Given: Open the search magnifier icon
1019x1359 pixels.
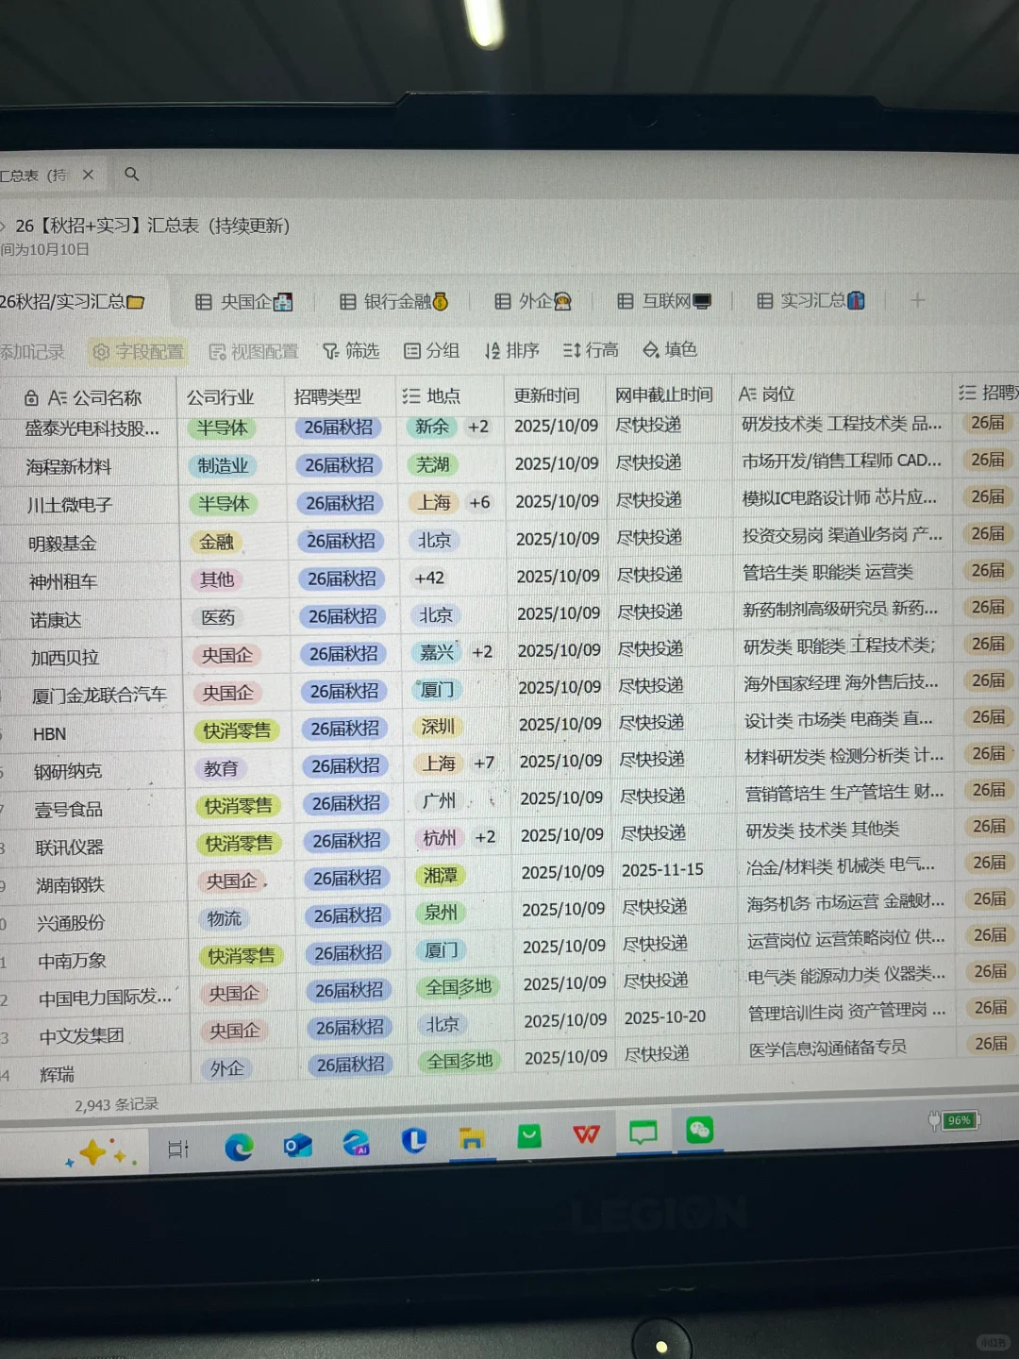Looking at the screenshot, I should 132,174.
